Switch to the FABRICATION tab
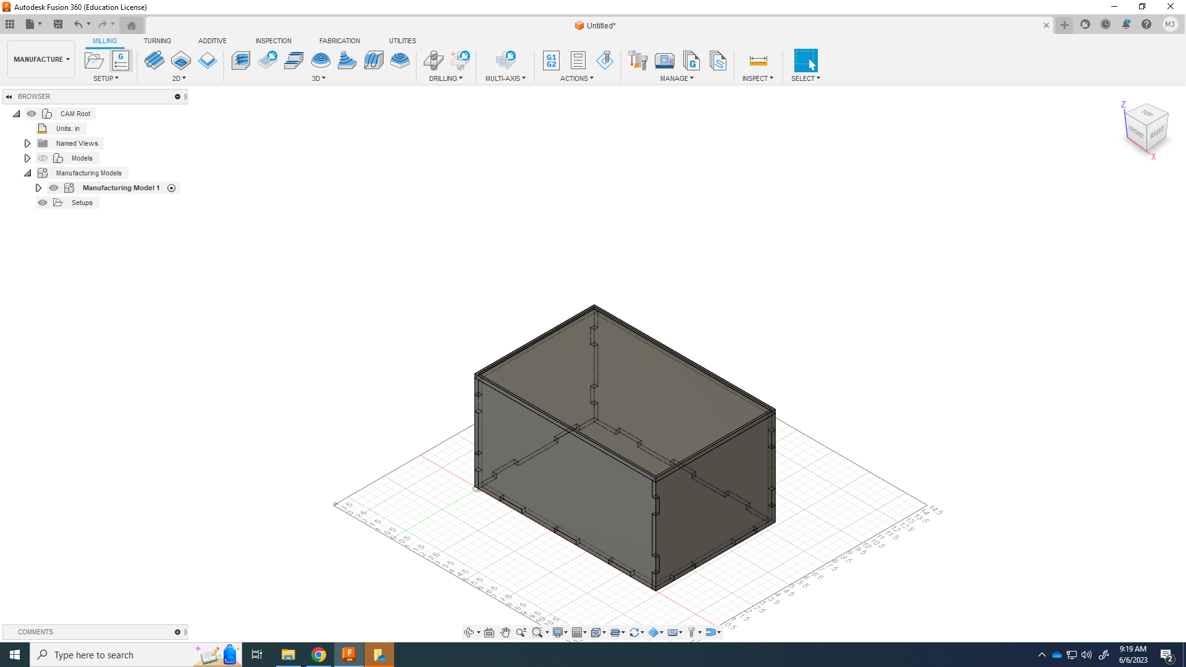The height and width of the screenshot is (667, 1186). click(339, 41)
